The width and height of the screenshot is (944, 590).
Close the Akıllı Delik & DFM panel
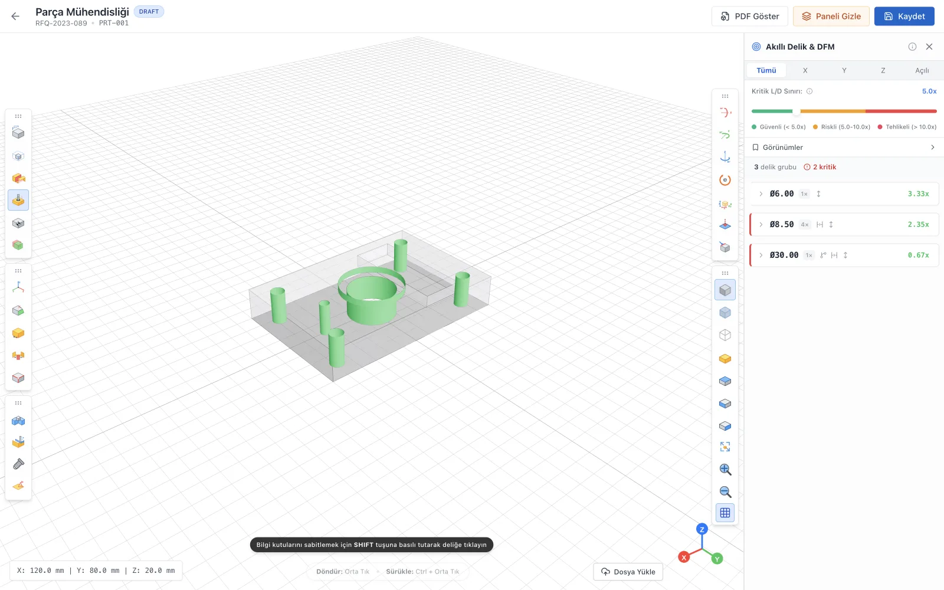(929, 47)
